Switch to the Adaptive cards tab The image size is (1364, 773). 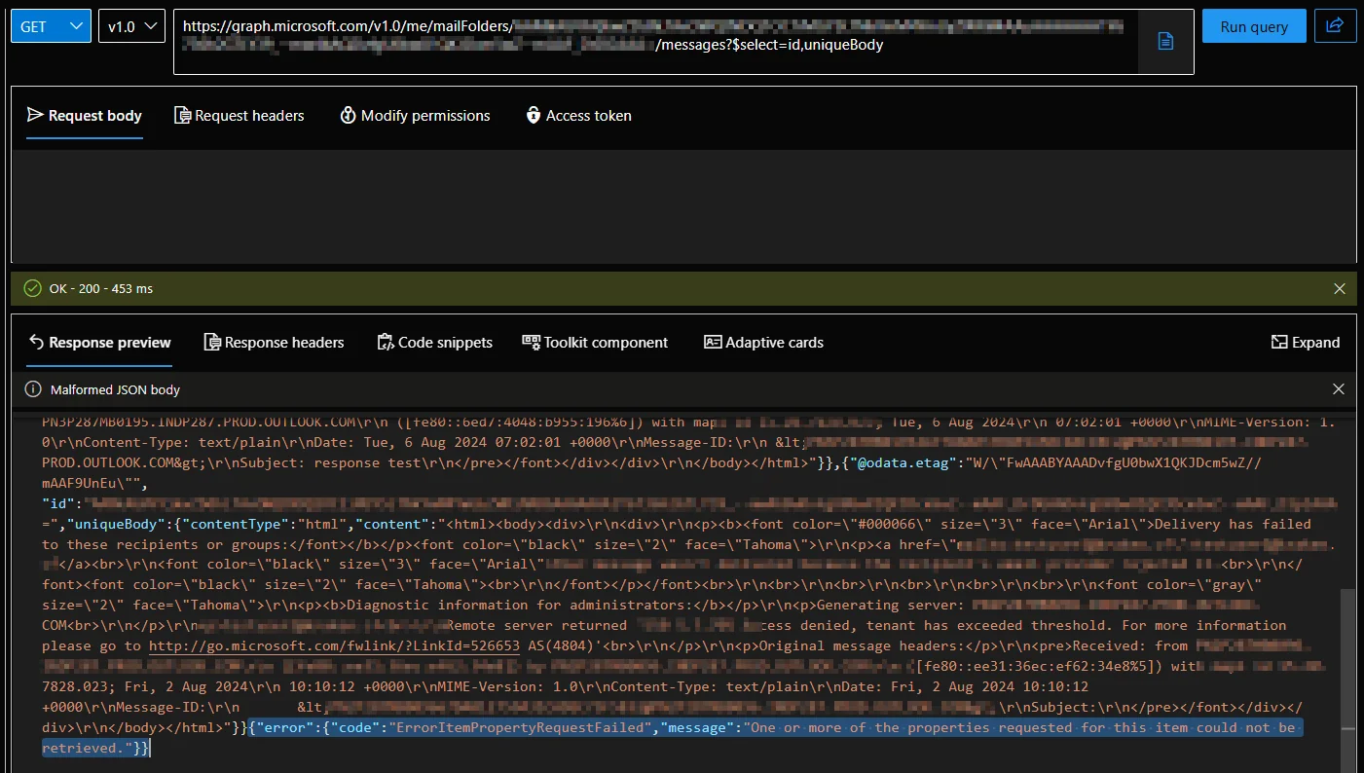tap(763, 343)
